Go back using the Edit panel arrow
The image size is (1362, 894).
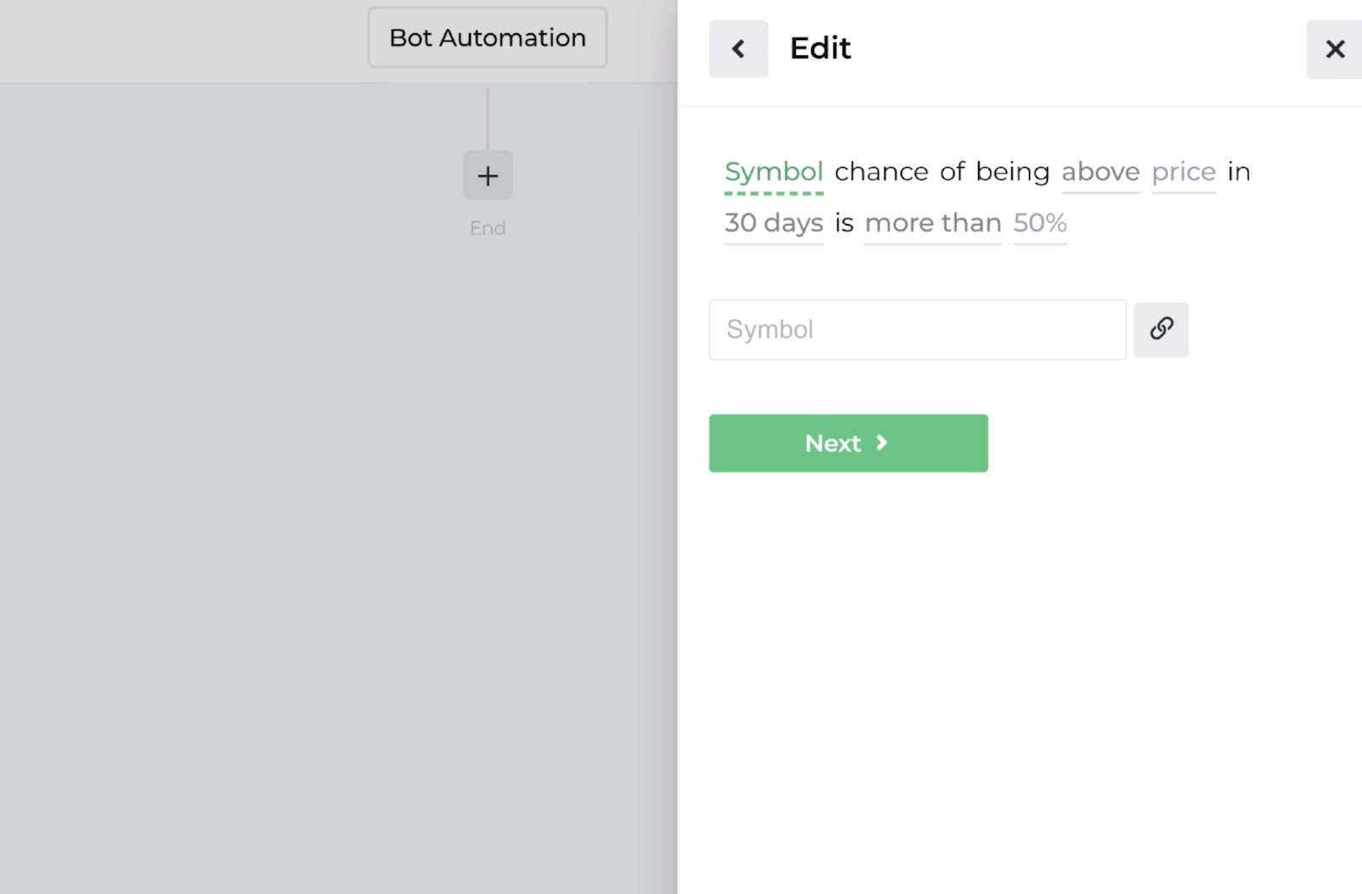pyautogui.click(x=738, y=49)
